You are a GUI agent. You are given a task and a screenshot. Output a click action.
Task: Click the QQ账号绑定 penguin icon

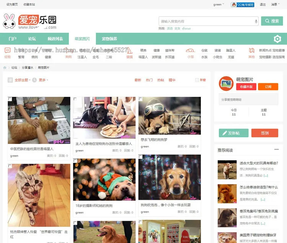[x=234, y=5]
